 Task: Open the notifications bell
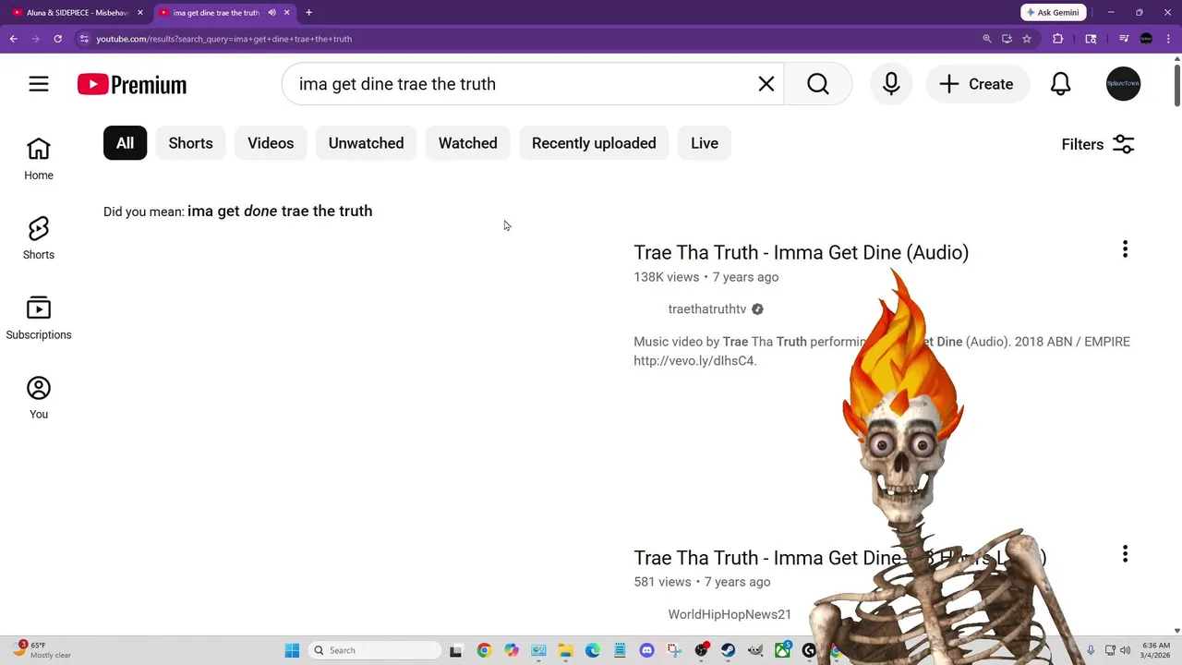coord(1061,84)
